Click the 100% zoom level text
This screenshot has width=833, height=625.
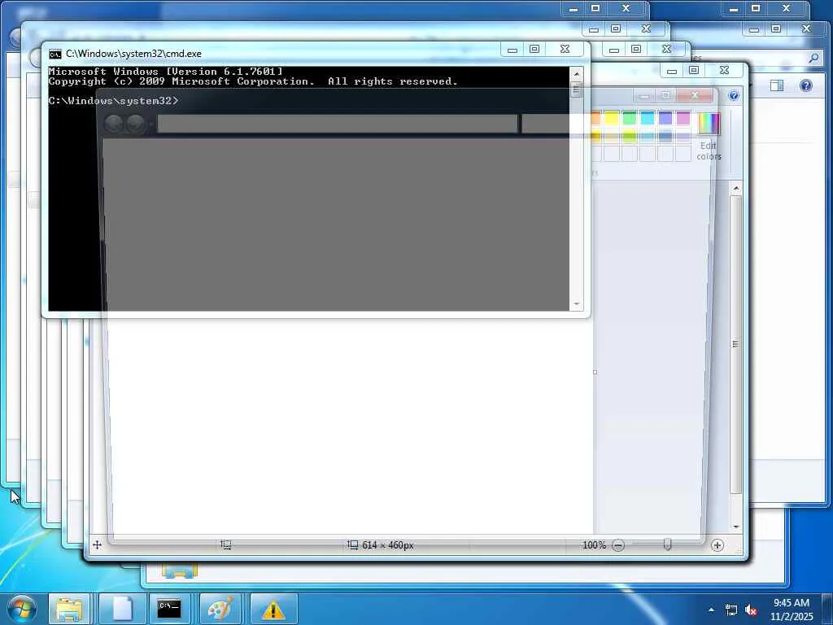594,545
